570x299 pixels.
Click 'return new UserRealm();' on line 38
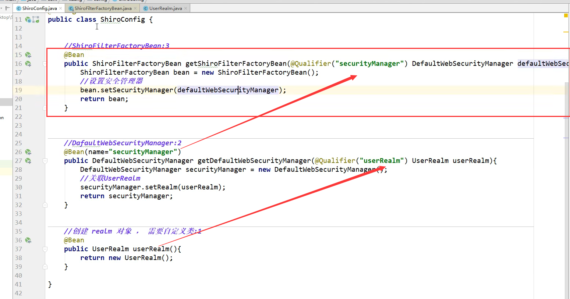(127, 258)
